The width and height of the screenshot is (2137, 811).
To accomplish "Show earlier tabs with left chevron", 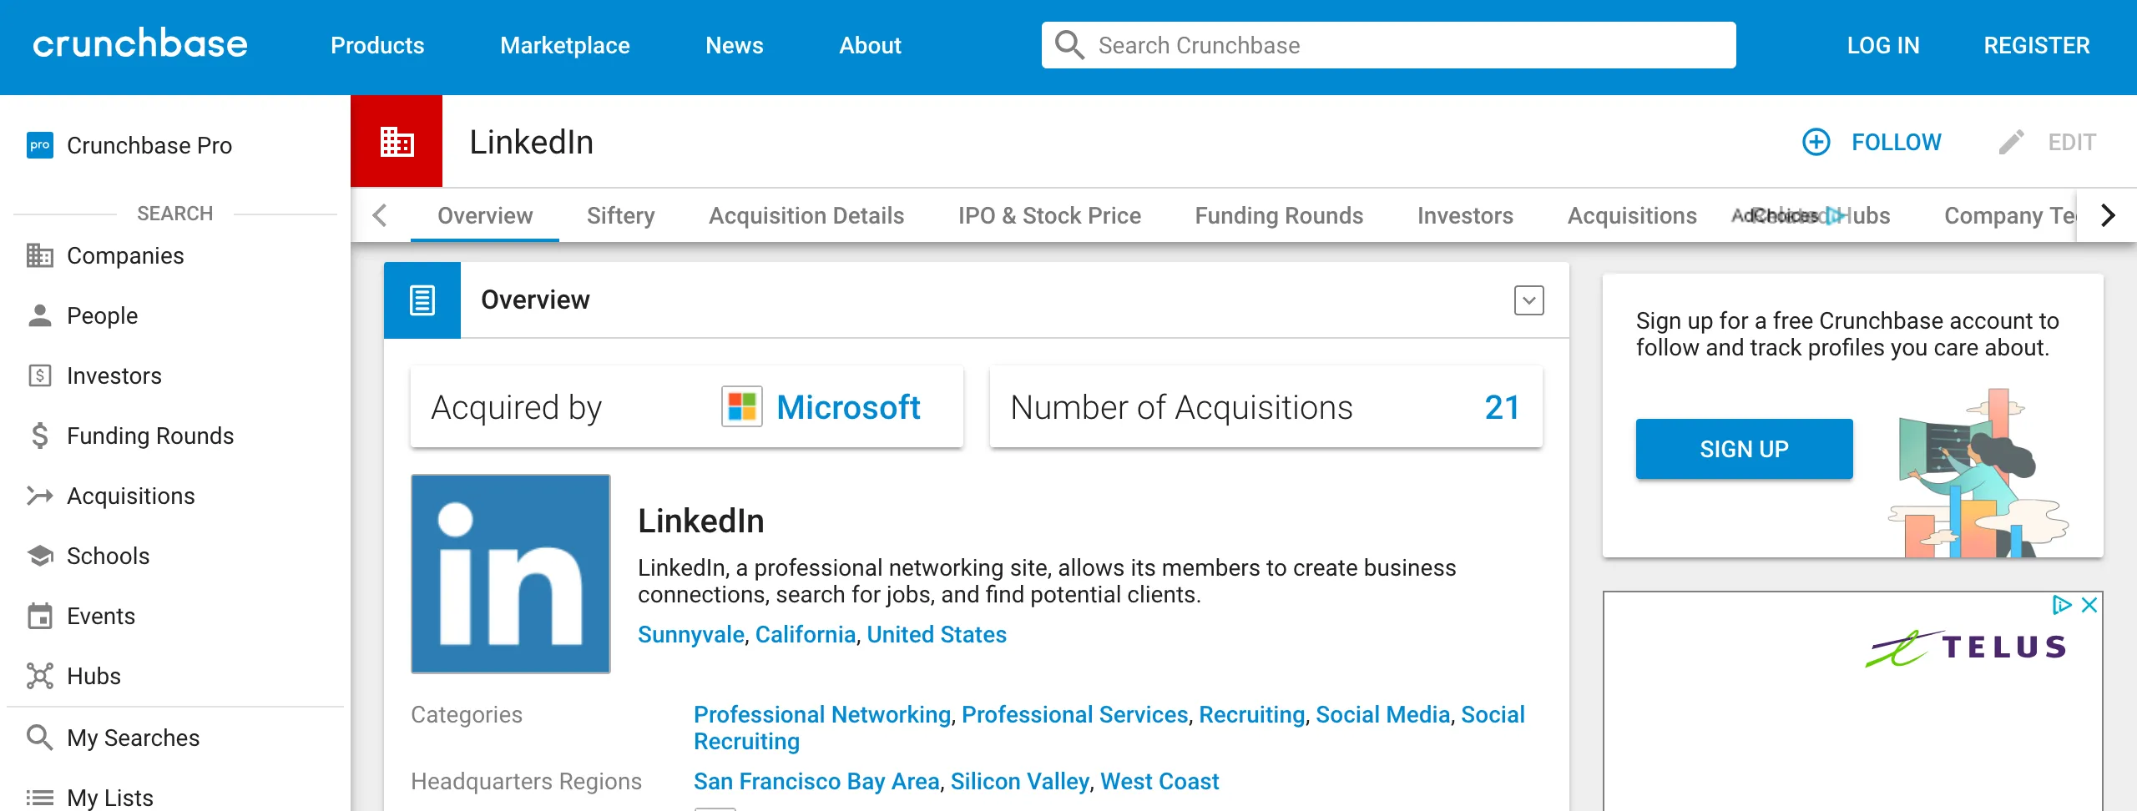I will pos(380,215).
